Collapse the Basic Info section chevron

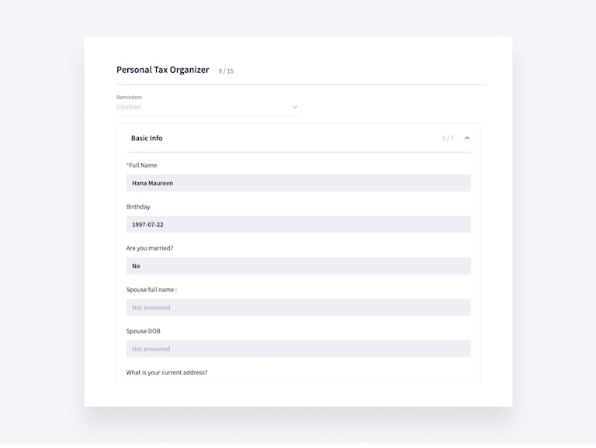[x=466, y=138]
